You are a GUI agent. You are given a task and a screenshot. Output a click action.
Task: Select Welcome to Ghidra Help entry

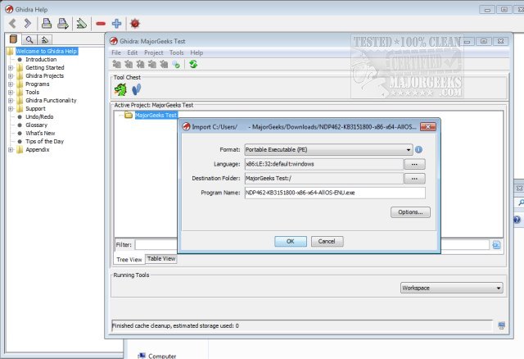coord(47,51)
